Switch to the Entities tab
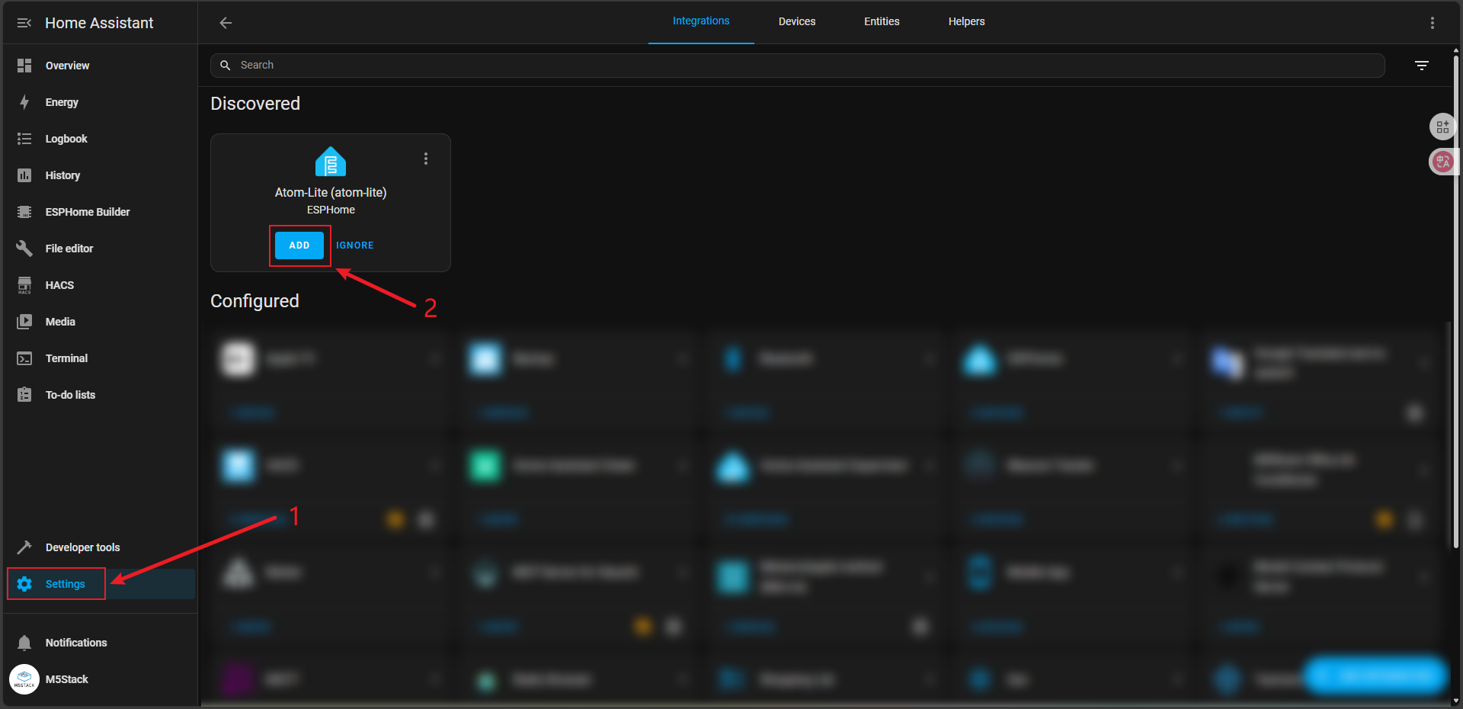This screenshot has height=709, width=1463. pos(882,21)
